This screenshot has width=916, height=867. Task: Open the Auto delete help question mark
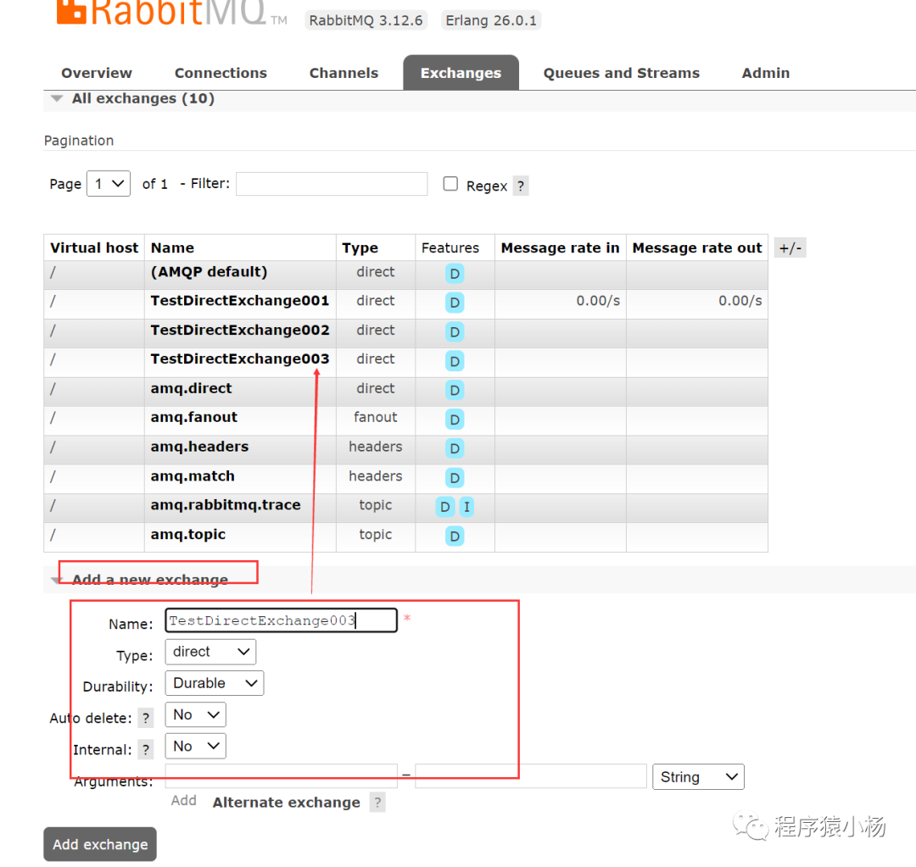tap(145, 717)
